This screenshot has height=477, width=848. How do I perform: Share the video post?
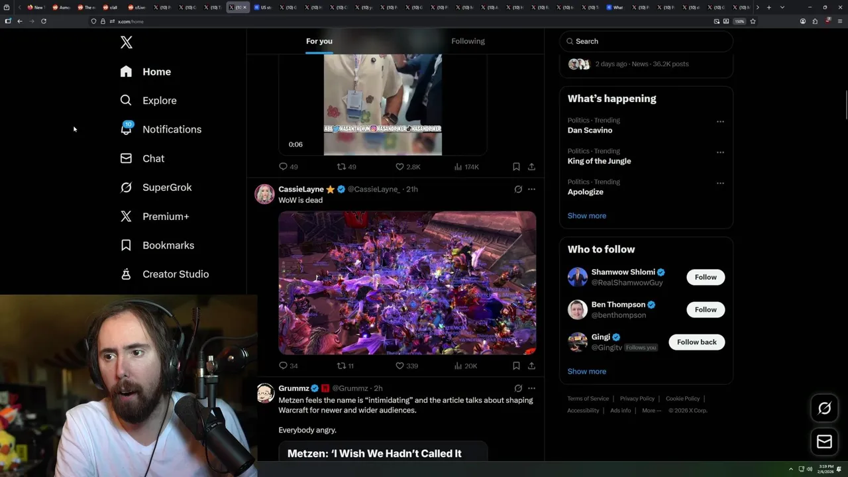click(x=531, y=167)
